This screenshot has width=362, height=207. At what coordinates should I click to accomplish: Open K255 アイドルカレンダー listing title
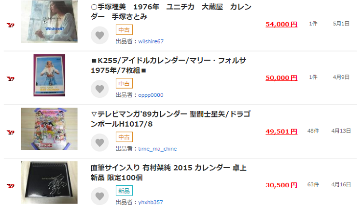(168, 65)
